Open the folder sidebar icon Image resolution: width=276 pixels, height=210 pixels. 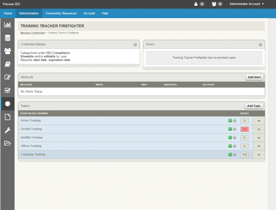[8, 143]
